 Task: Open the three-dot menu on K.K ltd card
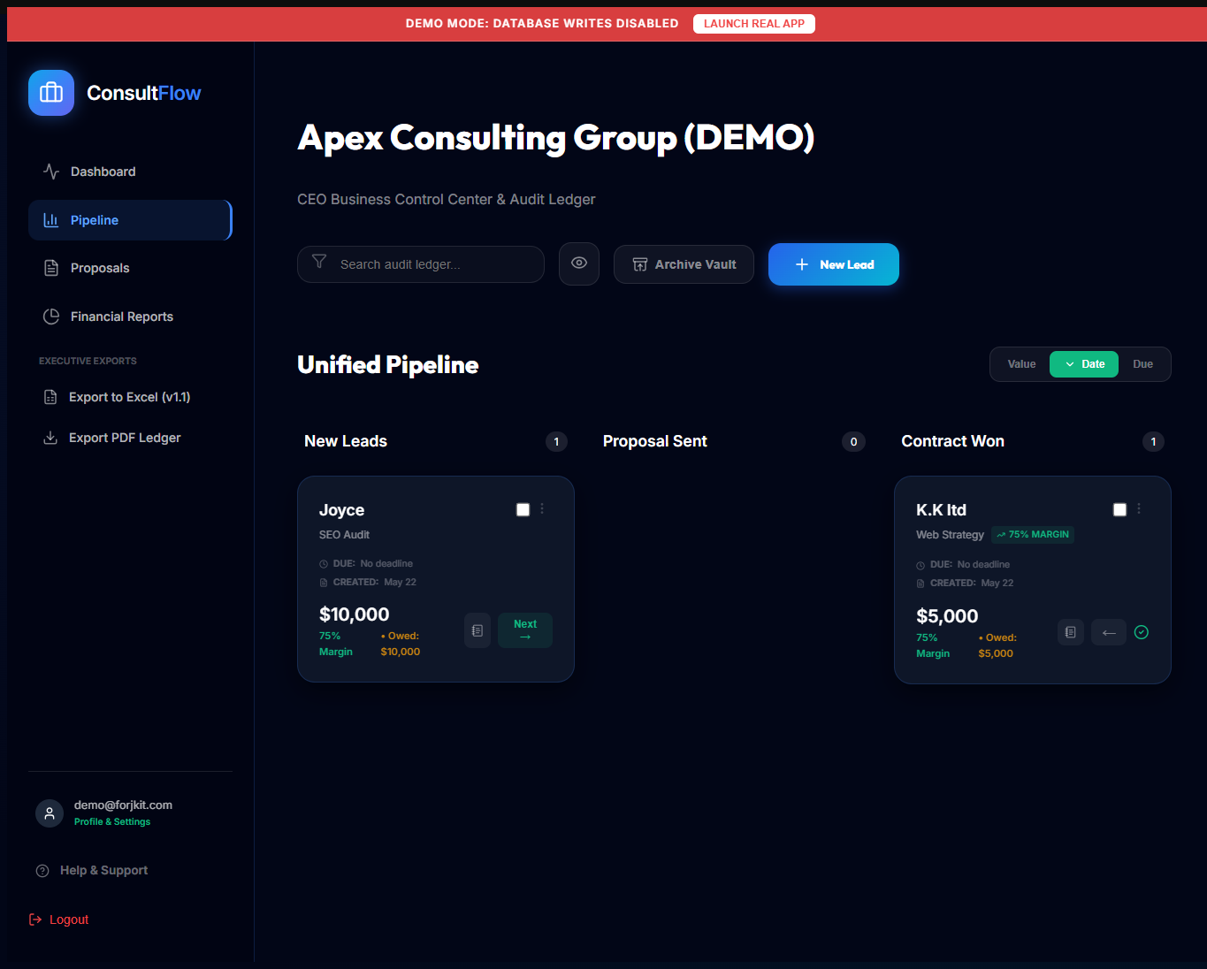point(1139,508)
